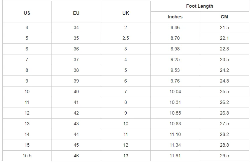Select the EU size 41 cell
This screenshot has height=164, width=251.
pos(76,102)
